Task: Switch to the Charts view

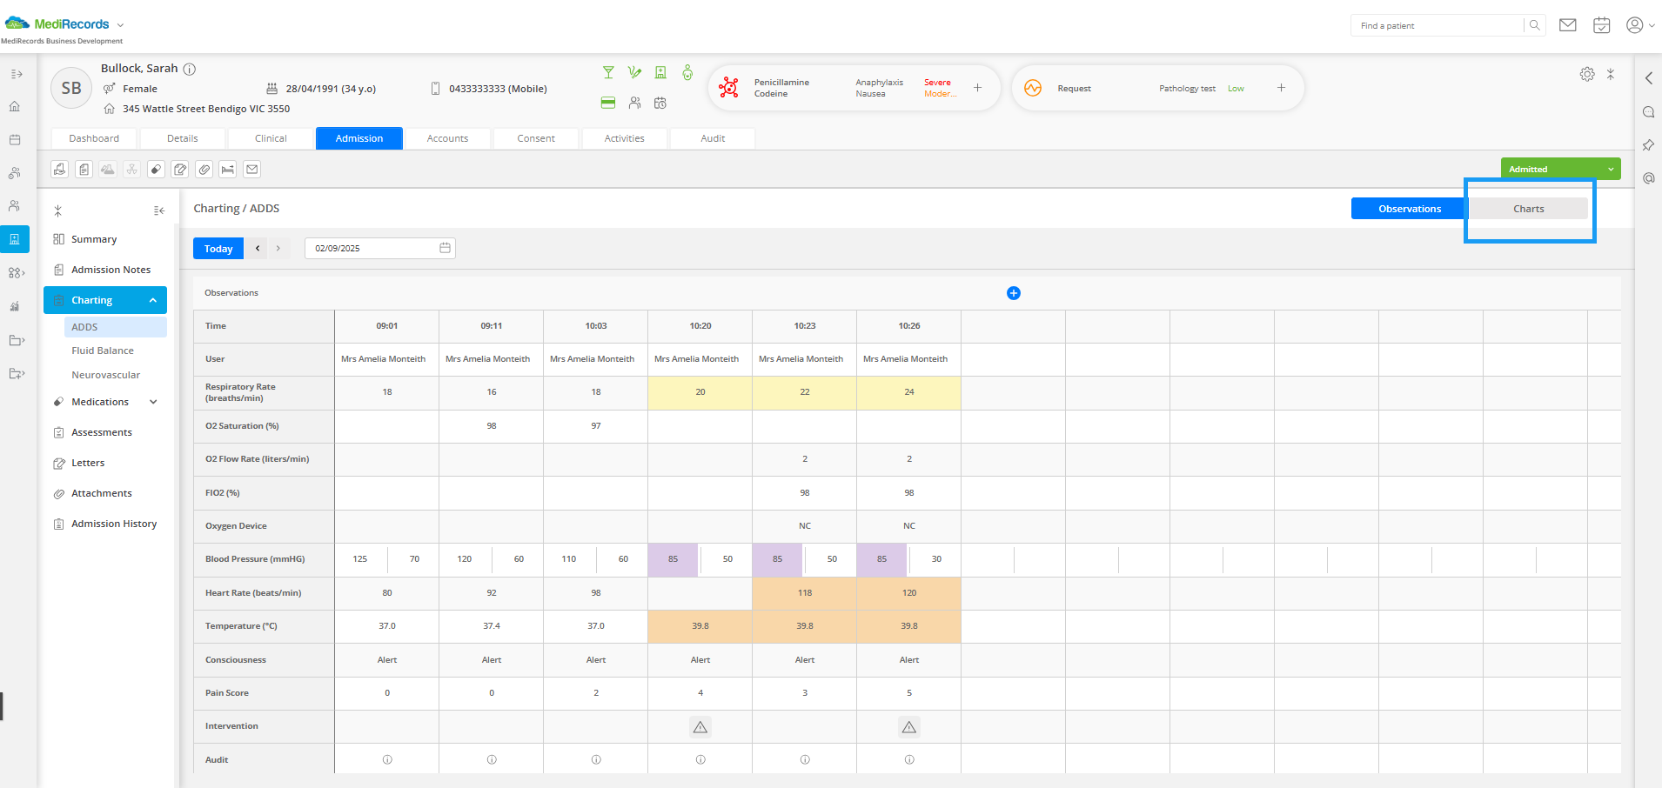Action: (x=1528, y=209)
